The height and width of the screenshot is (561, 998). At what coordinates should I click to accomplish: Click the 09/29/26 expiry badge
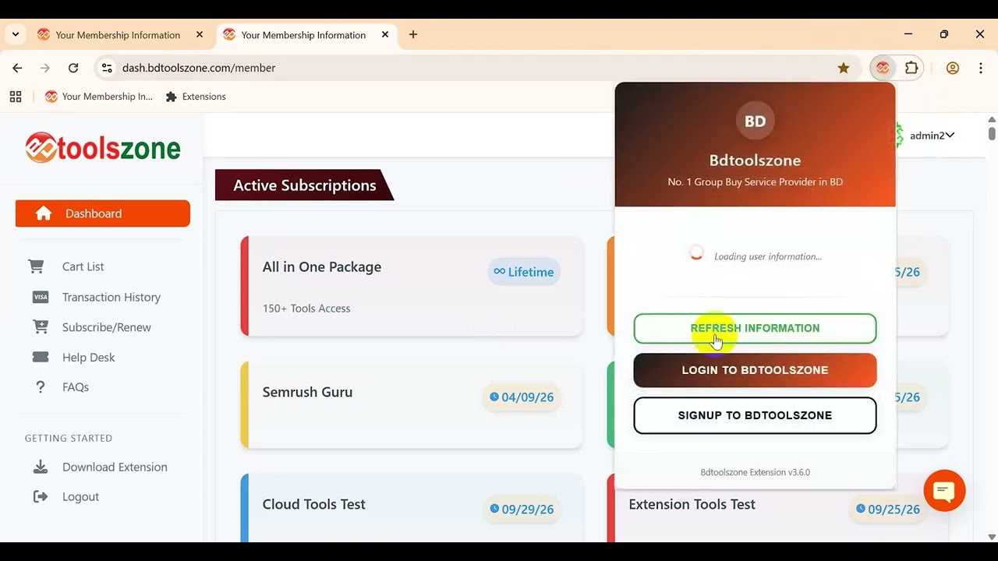(x=522, y=510)
